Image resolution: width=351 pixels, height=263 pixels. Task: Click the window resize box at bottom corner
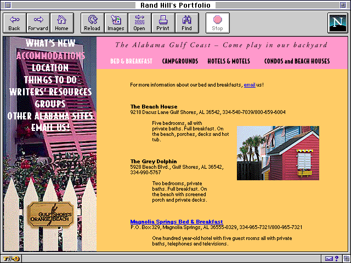click(x=347, y=259)
